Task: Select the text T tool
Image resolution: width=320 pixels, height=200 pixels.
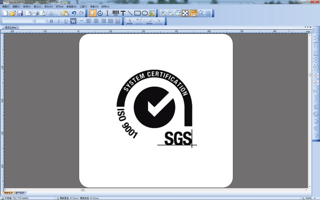Action: tap(123, 13)
